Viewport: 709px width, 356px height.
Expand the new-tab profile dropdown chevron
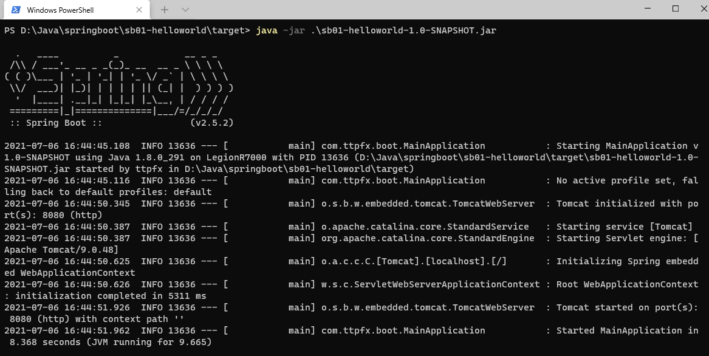tap(185, 10)
